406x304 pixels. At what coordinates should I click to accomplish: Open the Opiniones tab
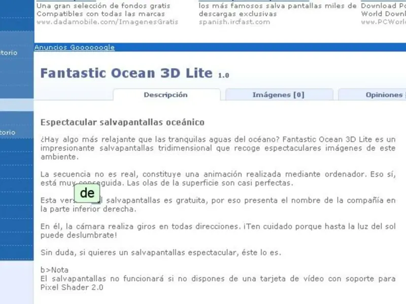pyautogui.click(x=373, y=95)
